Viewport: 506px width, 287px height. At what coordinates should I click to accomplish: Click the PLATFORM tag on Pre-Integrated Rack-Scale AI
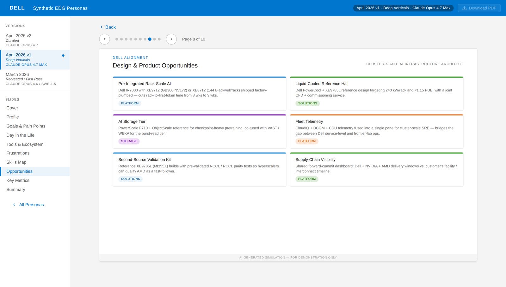[x=130, y=103]
